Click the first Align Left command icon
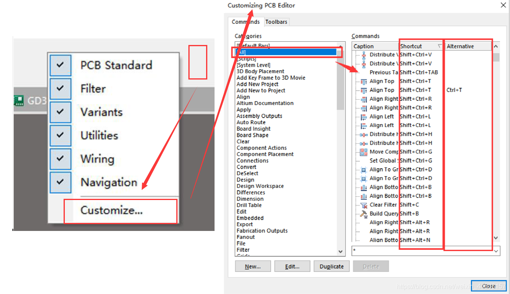Viewport: 510px width, 294px height. (x=363, y=116)
